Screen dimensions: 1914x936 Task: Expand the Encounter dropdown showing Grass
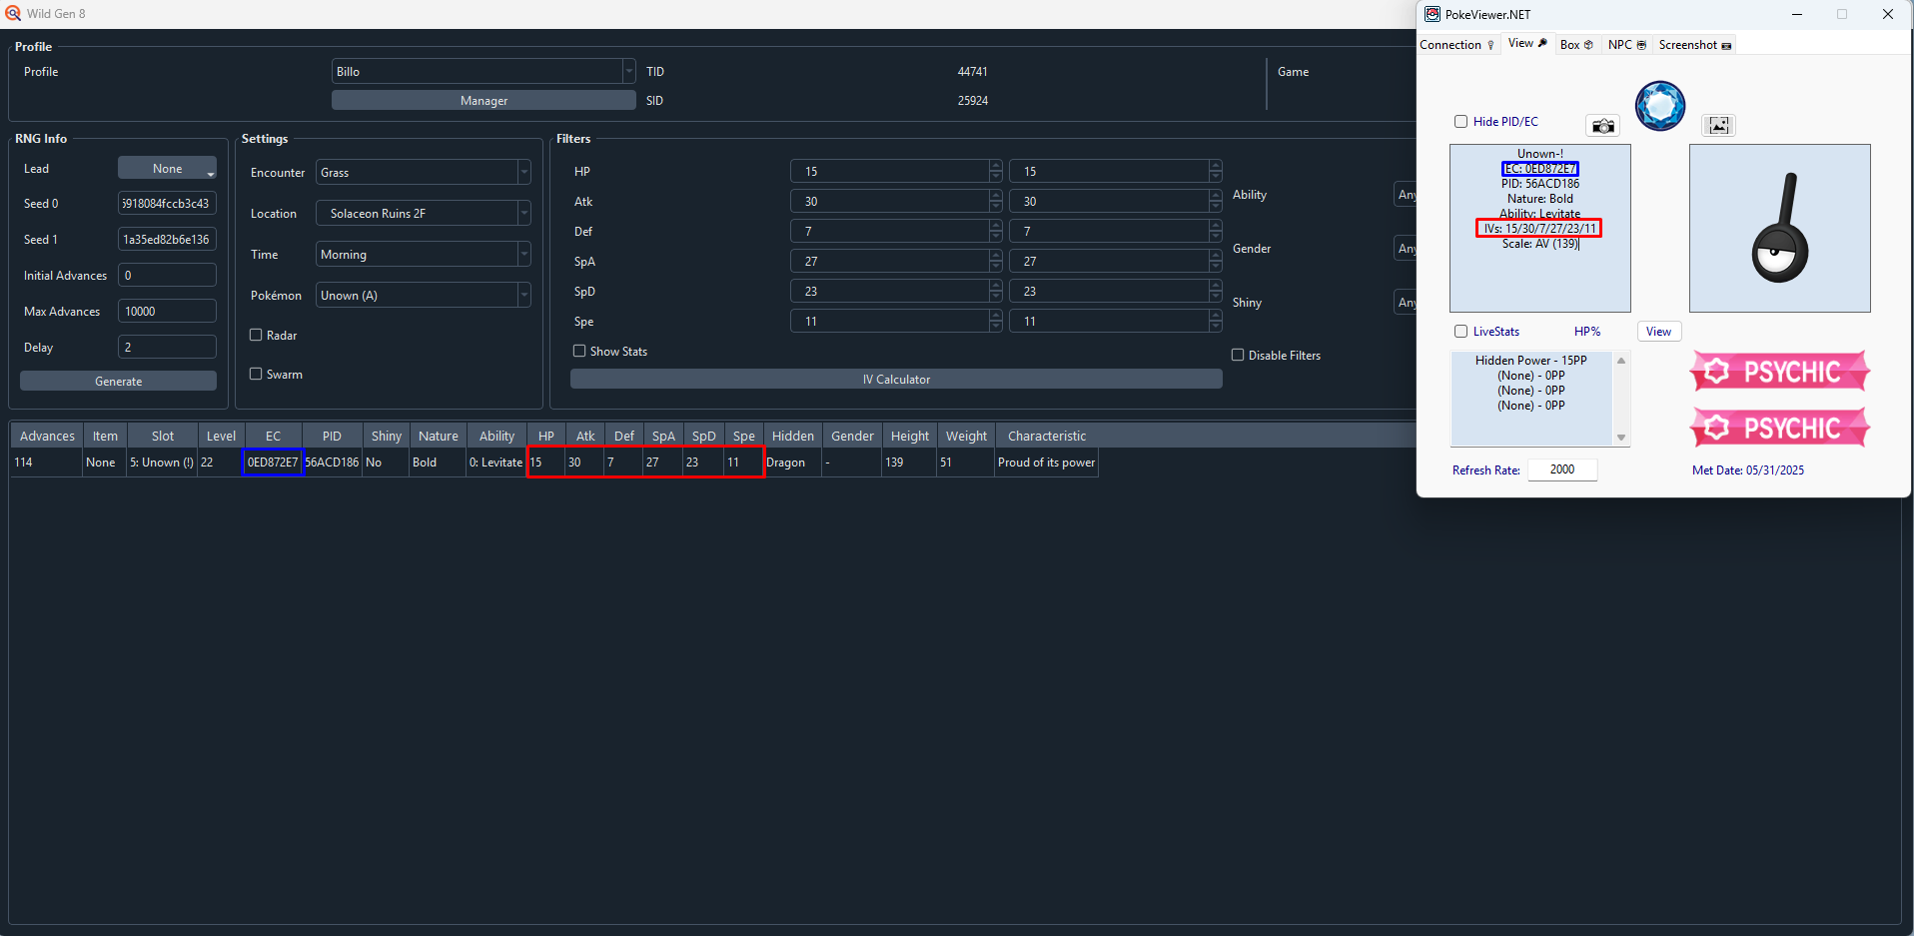tap(424, 172)
